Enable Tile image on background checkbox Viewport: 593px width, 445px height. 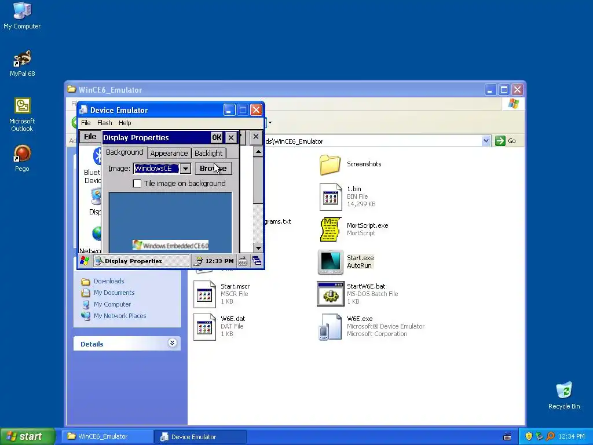coord(137,184)
